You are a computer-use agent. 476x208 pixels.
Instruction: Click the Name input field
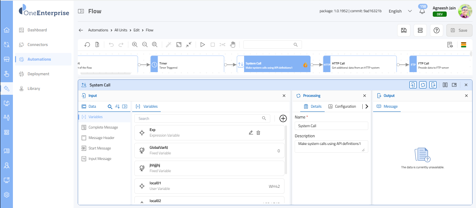coord(331,126)
